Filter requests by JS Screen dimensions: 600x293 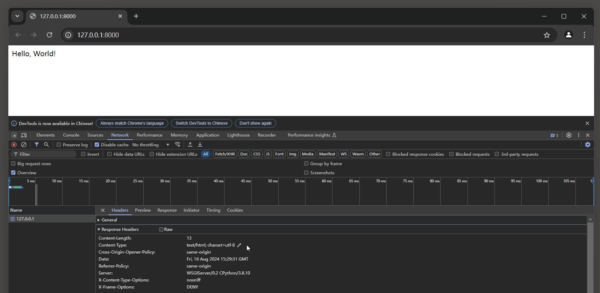pyautogui.click(x=268, y=154)
